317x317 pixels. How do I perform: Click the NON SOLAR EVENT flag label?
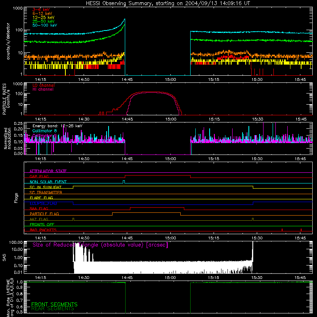click(48, 182)
